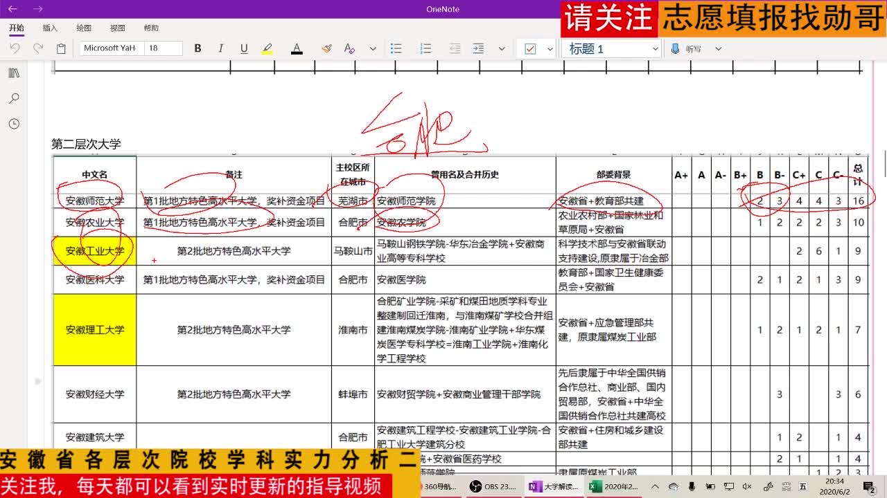Go forward with the right arrow
The image size is (887, 498).
pos(37,9)
